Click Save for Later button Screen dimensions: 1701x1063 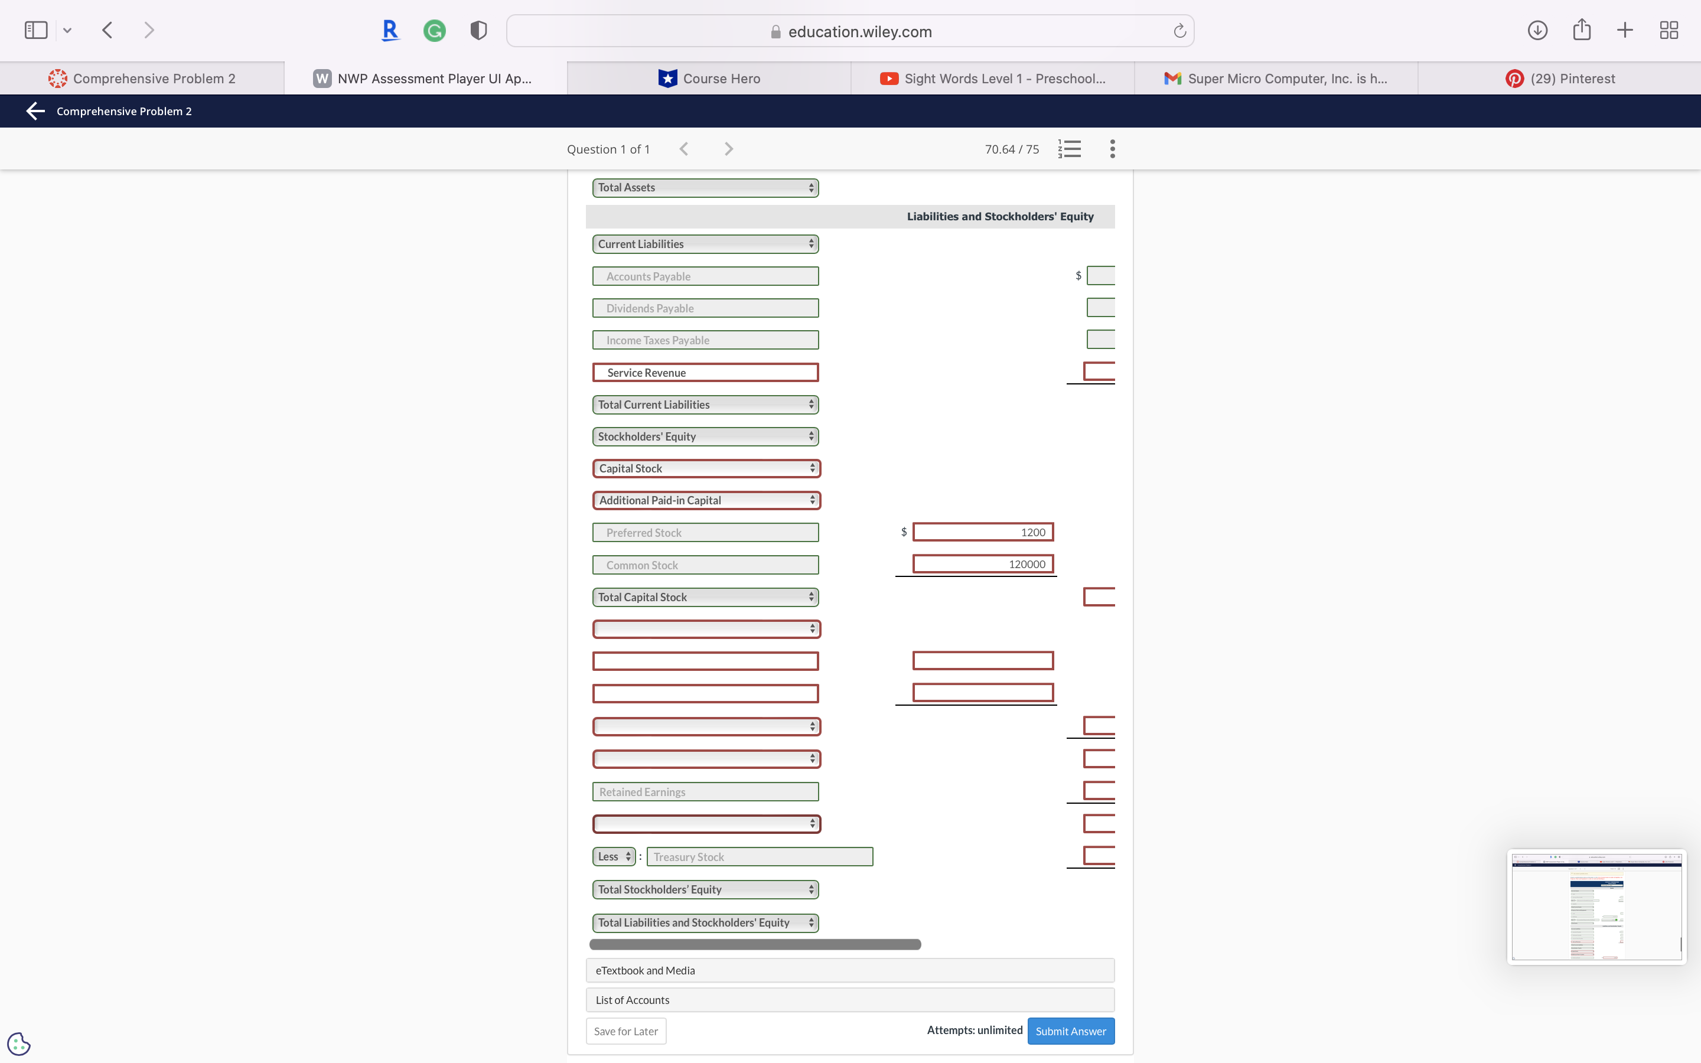pos(625,1031)
